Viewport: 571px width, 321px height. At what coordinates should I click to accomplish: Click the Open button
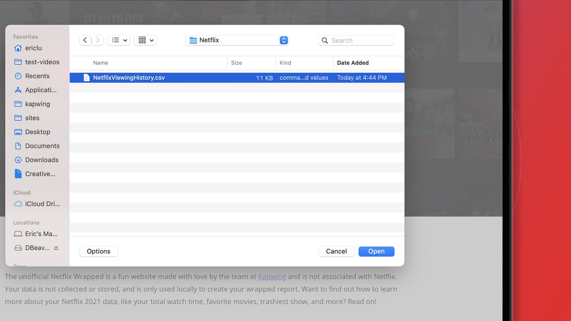[377, 251]
